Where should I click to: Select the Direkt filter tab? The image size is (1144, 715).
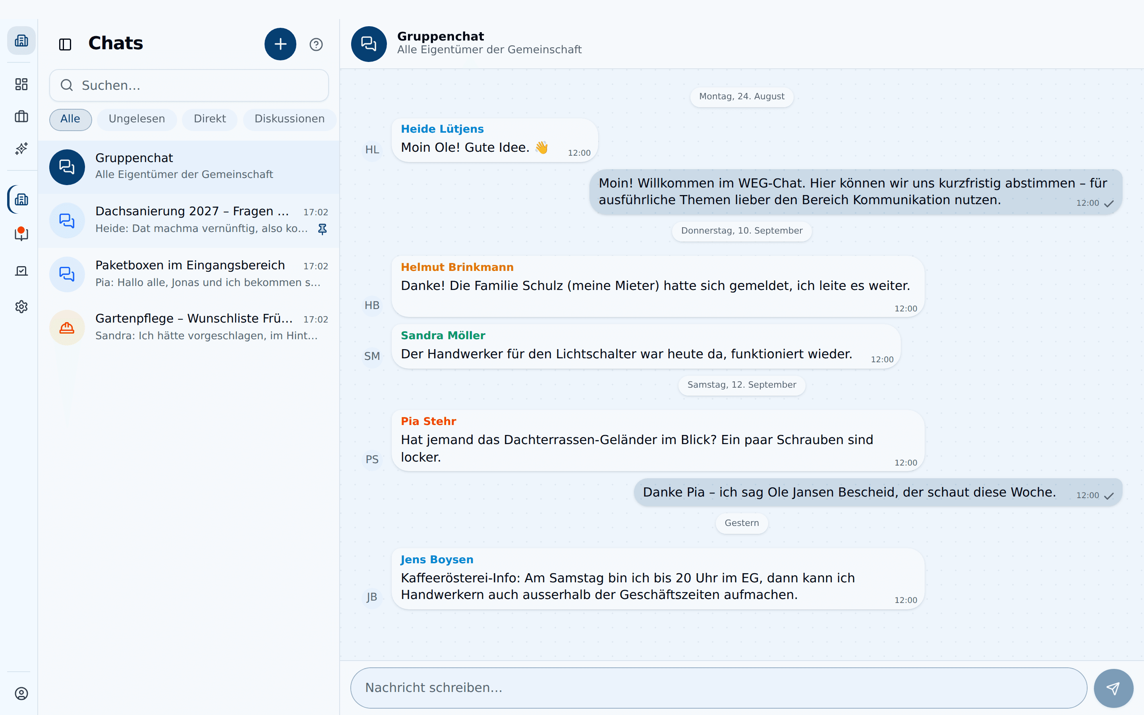coord(210,119)
